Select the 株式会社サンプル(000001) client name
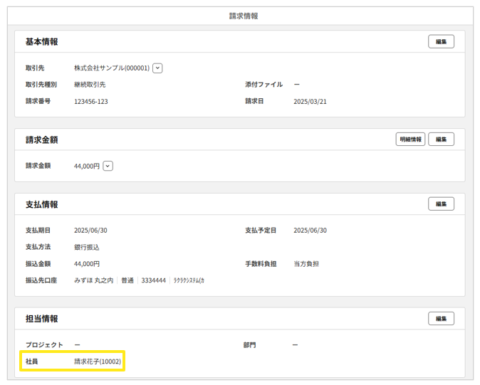The height and width of the screenshot is (385, 480). pos(112,68)
